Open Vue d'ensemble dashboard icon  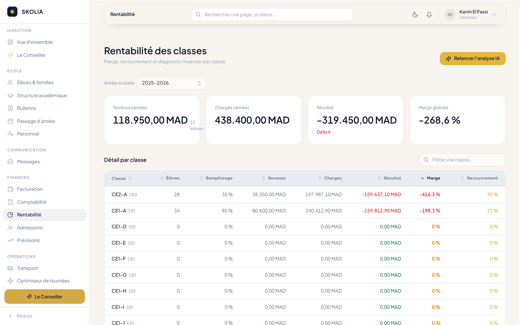point(10,42)
